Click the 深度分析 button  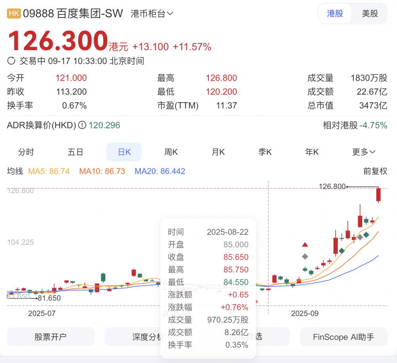(x=148, y=337)
